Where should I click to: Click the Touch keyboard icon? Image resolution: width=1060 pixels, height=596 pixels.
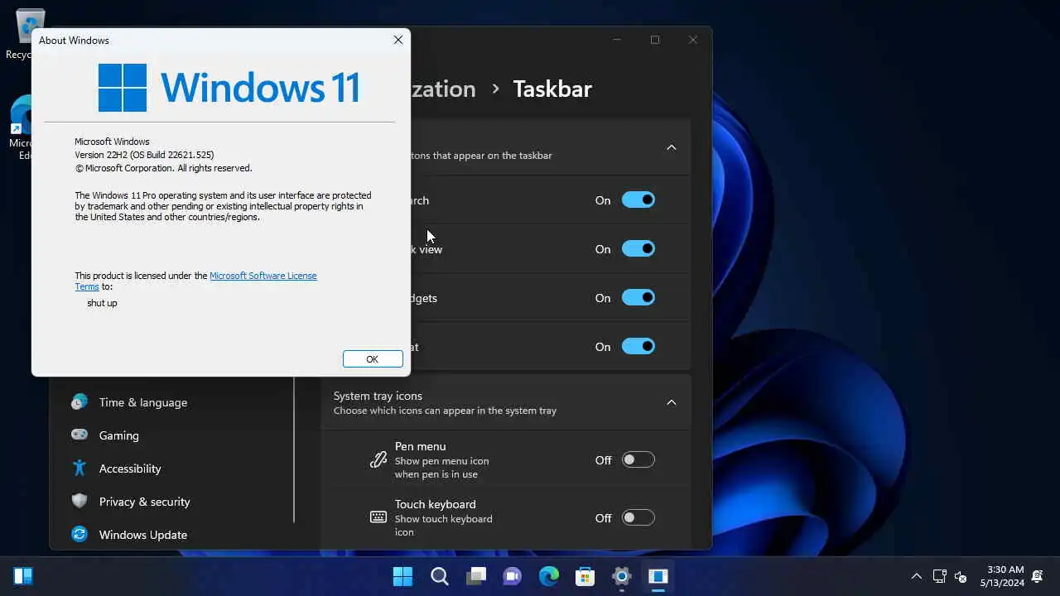coord(378,517)
